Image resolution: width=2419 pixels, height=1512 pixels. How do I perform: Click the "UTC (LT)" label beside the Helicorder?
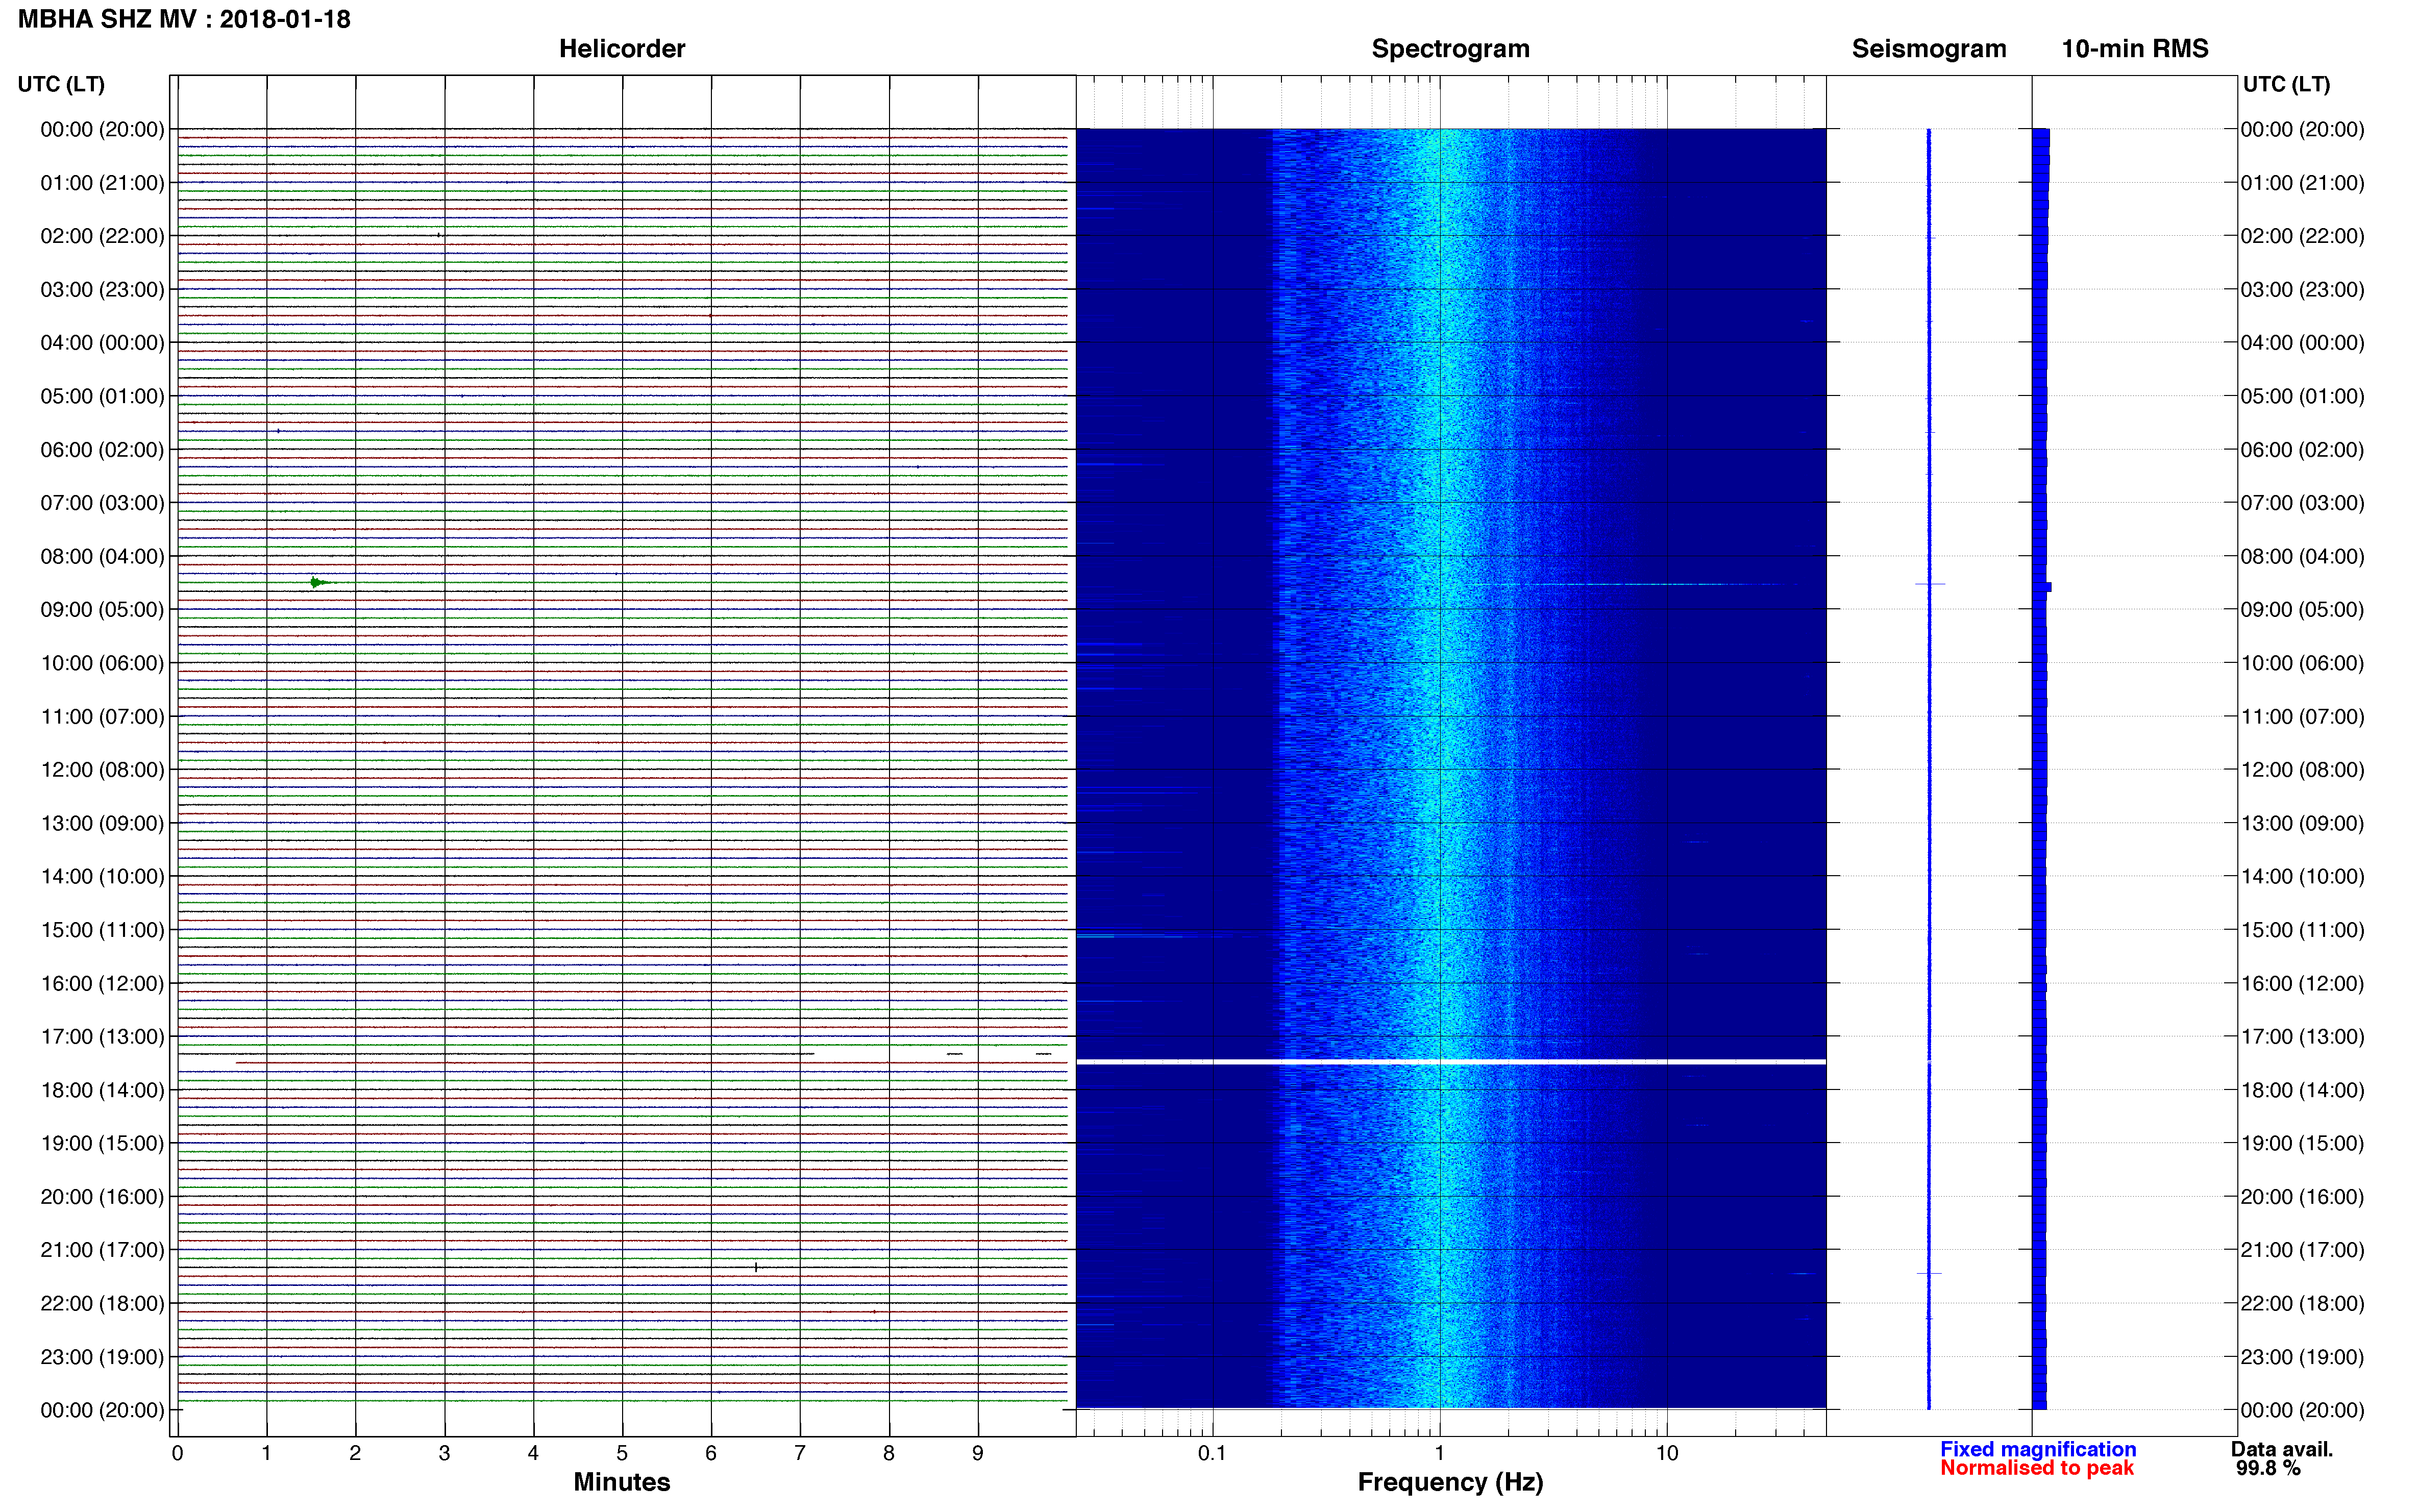pos(61,84)
